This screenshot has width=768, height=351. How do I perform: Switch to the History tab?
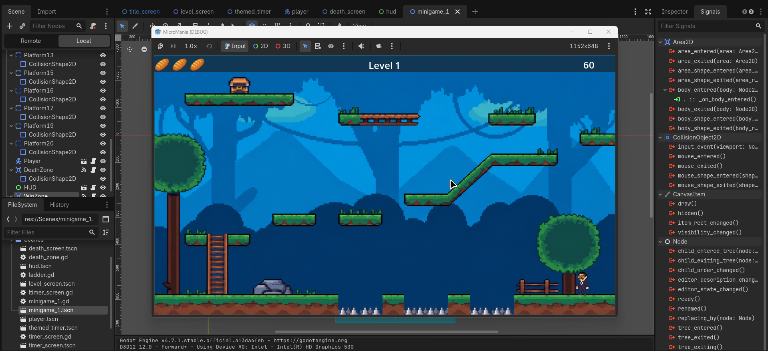pos(59,205)
